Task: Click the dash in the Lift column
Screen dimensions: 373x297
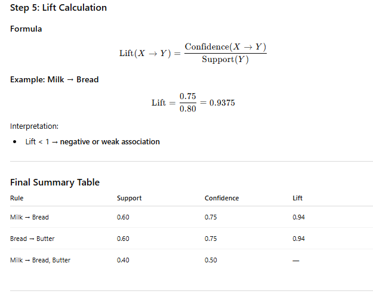Action: click(296, 261)
